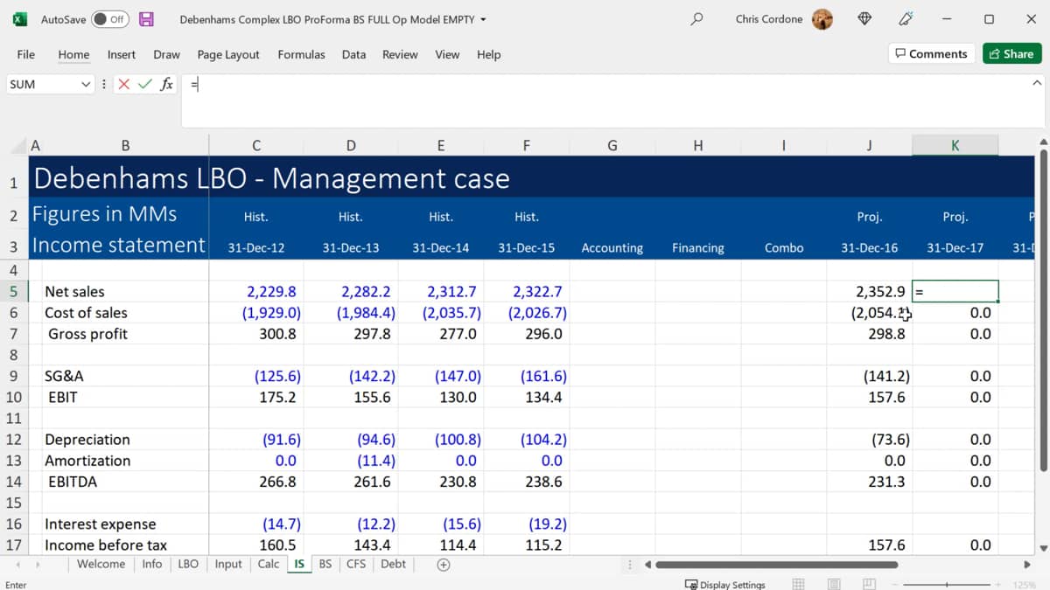Image resolution: width=1050 pixels, height=590 pixels.
Task: Click the zoom slider in status bar
Action: (x=948, y=584)
